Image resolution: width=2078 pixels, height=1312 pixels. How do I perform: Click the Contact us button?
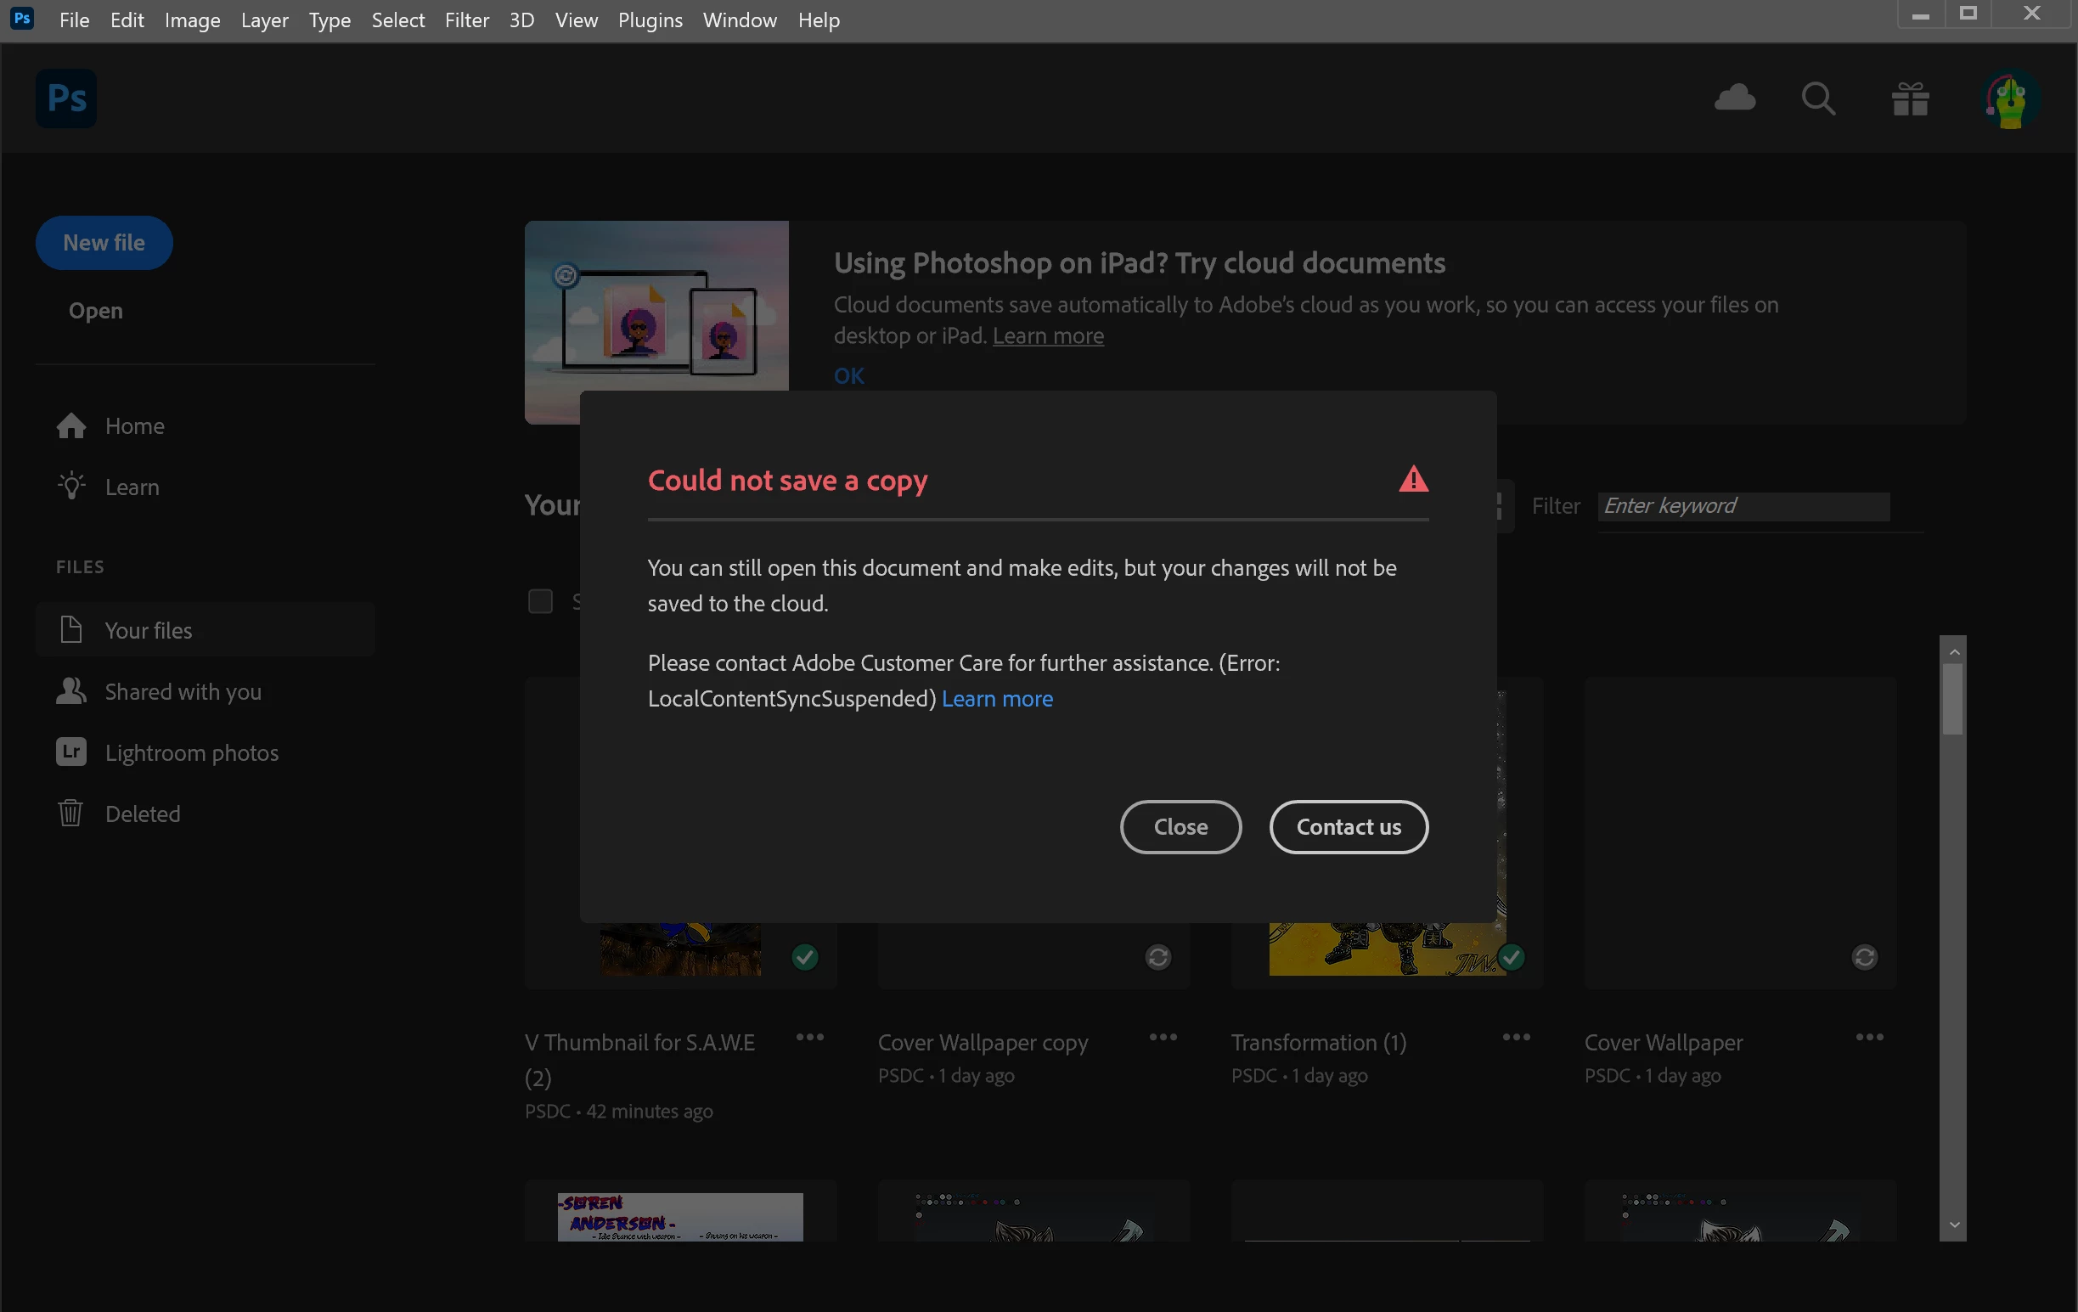[1348, 827]
